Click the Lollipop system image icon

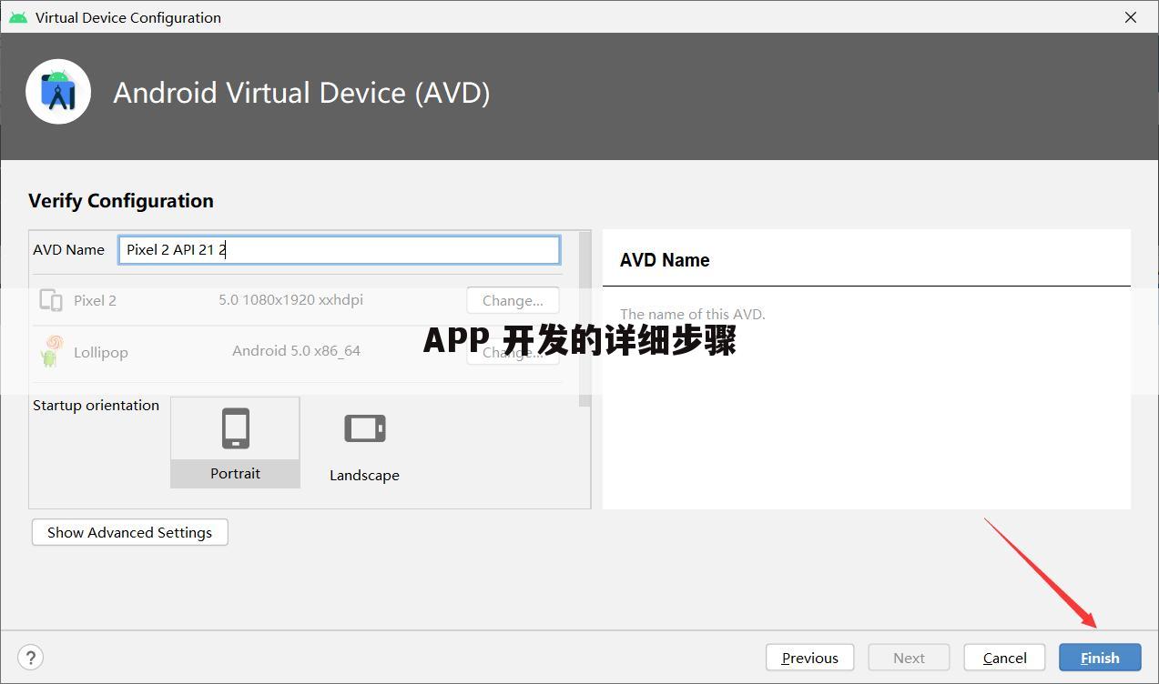tap(50, 350)
